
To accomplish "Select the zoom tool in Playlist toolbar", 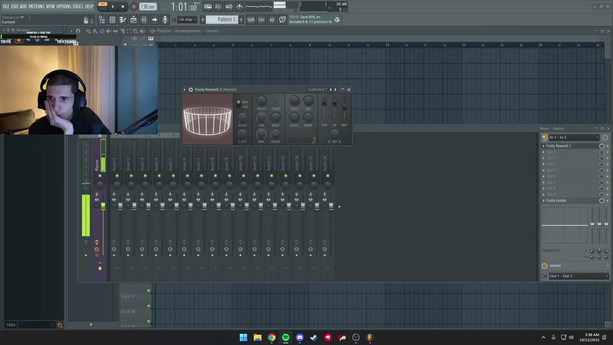I will point(135,31).
